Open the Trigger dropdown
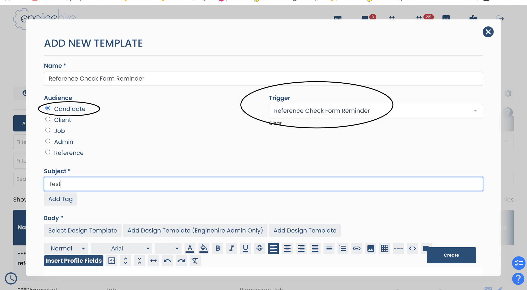This screenshot has width=527, height=290. pyautogui.click(x=475, y=111)
